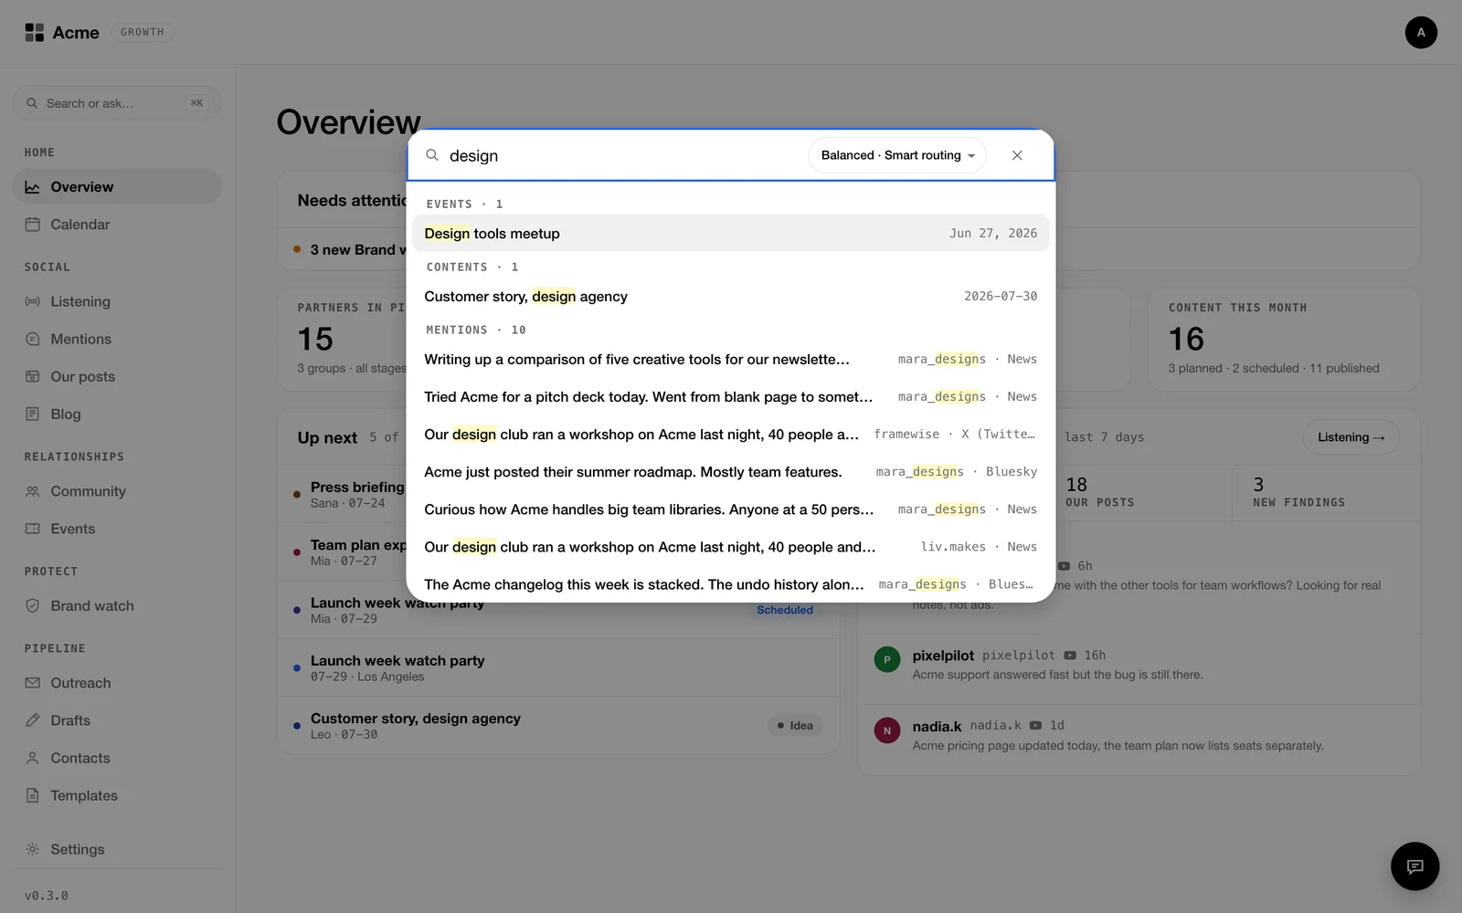
Task: Click the Brand watch shield icon
Action: click(32, 605)
